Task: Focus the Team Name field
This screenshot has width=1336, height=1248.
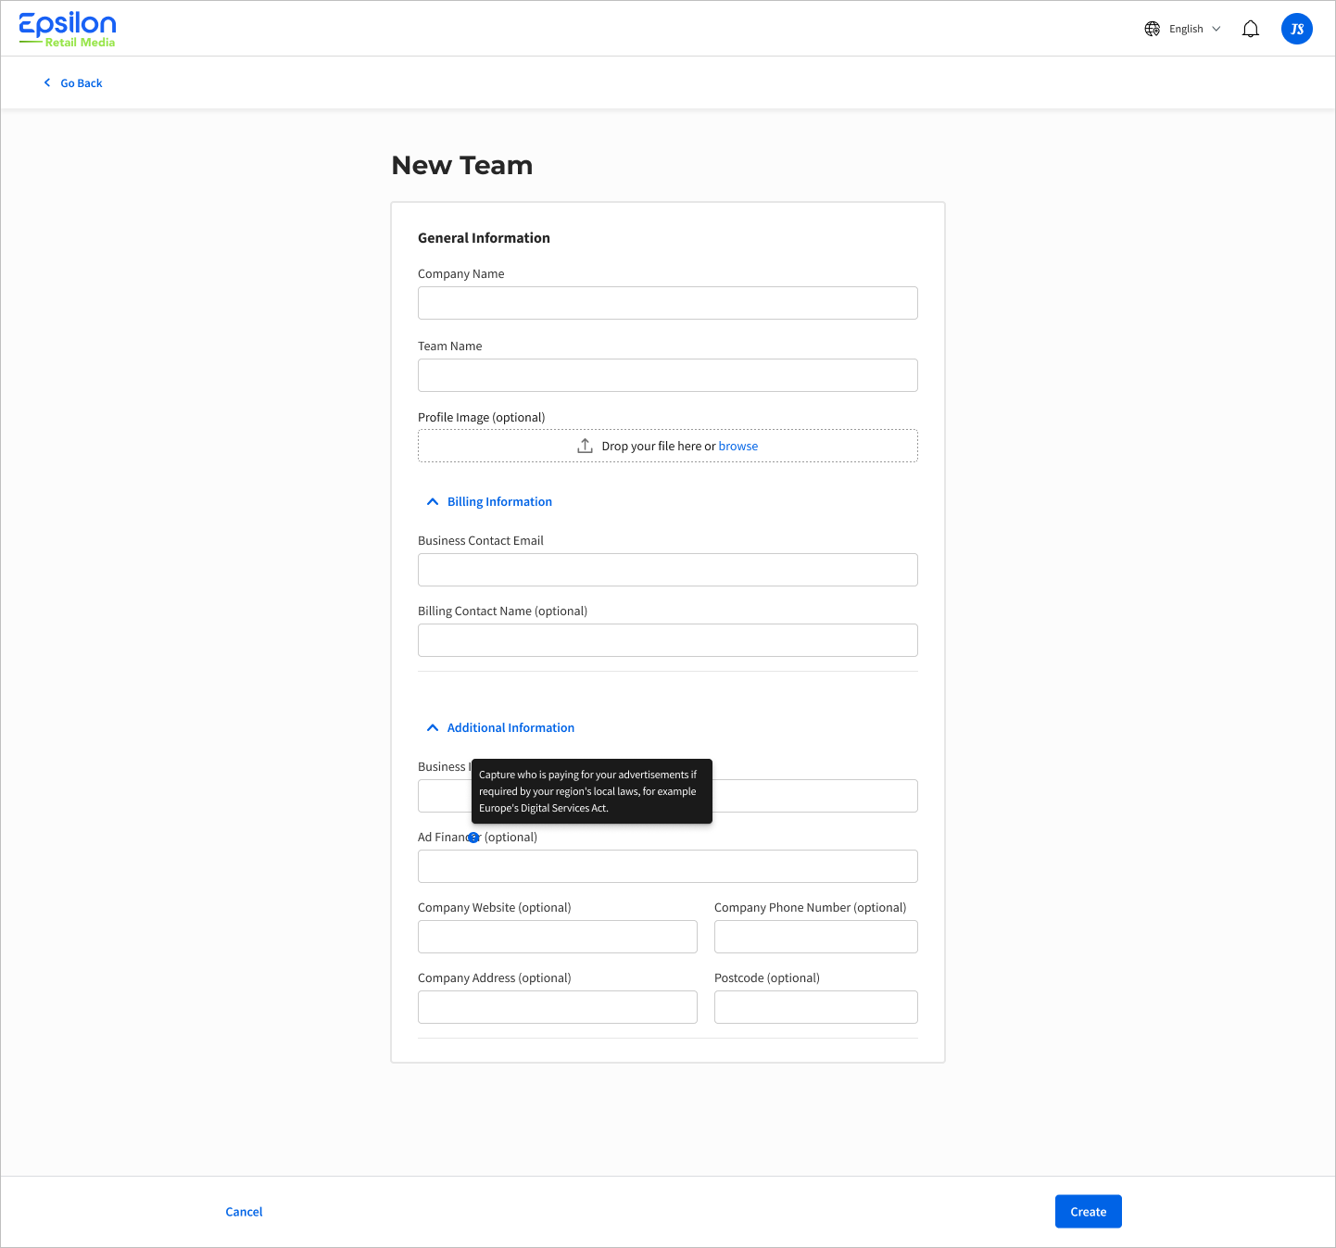Action: tap(668, 375)
